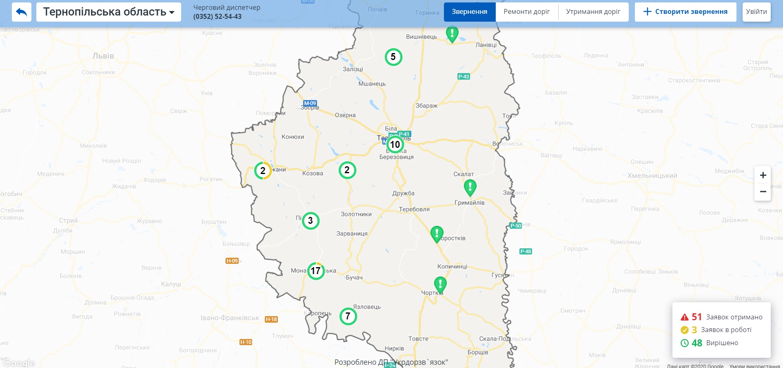Select the green alert pin near Хоростків
Image resolution: width=783 pixels, height=368 pixels.
click(x=437, y=234)
